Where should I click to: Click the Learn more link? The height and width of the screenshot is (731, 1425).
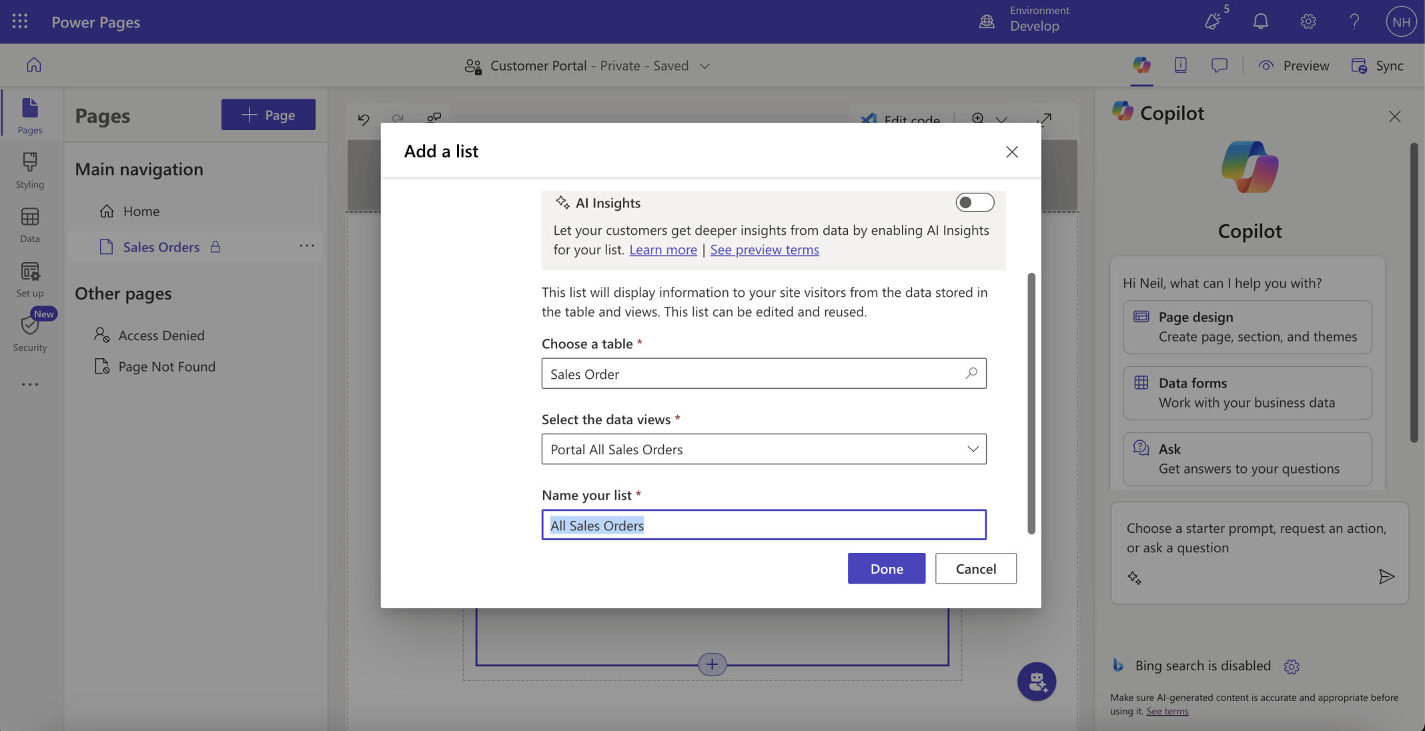(x=662, y=249)
